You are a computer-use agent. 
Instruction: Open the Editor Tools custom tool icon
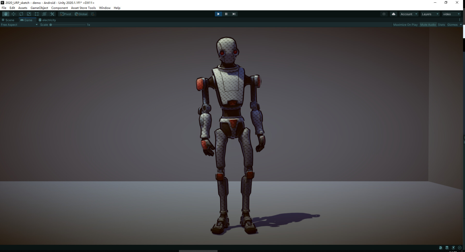pos(52,14)
